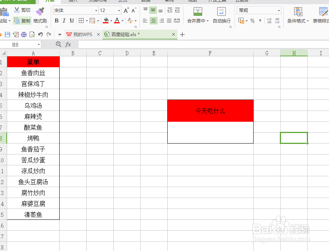Viewport: 329px width, 251px height.
Task: Apply the red font color A
Action: 117,21
